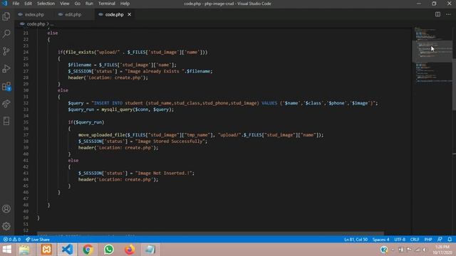Screen dimensions: 456x256
Task: Change indentation via Spaces: 4
Action: (x=380, y=240)
